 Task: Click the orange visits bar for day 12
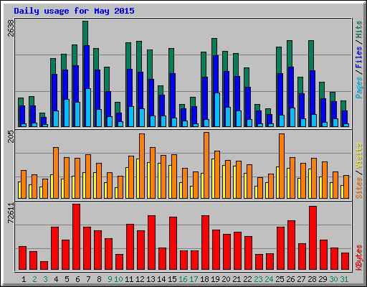(x=142, y=166)
